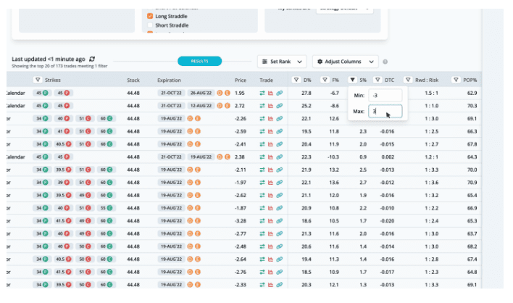
Task: Click the help icon next to Adjust Columns
Action: [x=385, y=62]
